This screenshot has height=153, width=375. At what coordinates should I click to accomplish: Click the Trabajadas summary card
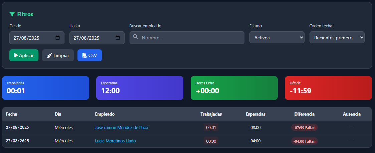tap(45, 88)
